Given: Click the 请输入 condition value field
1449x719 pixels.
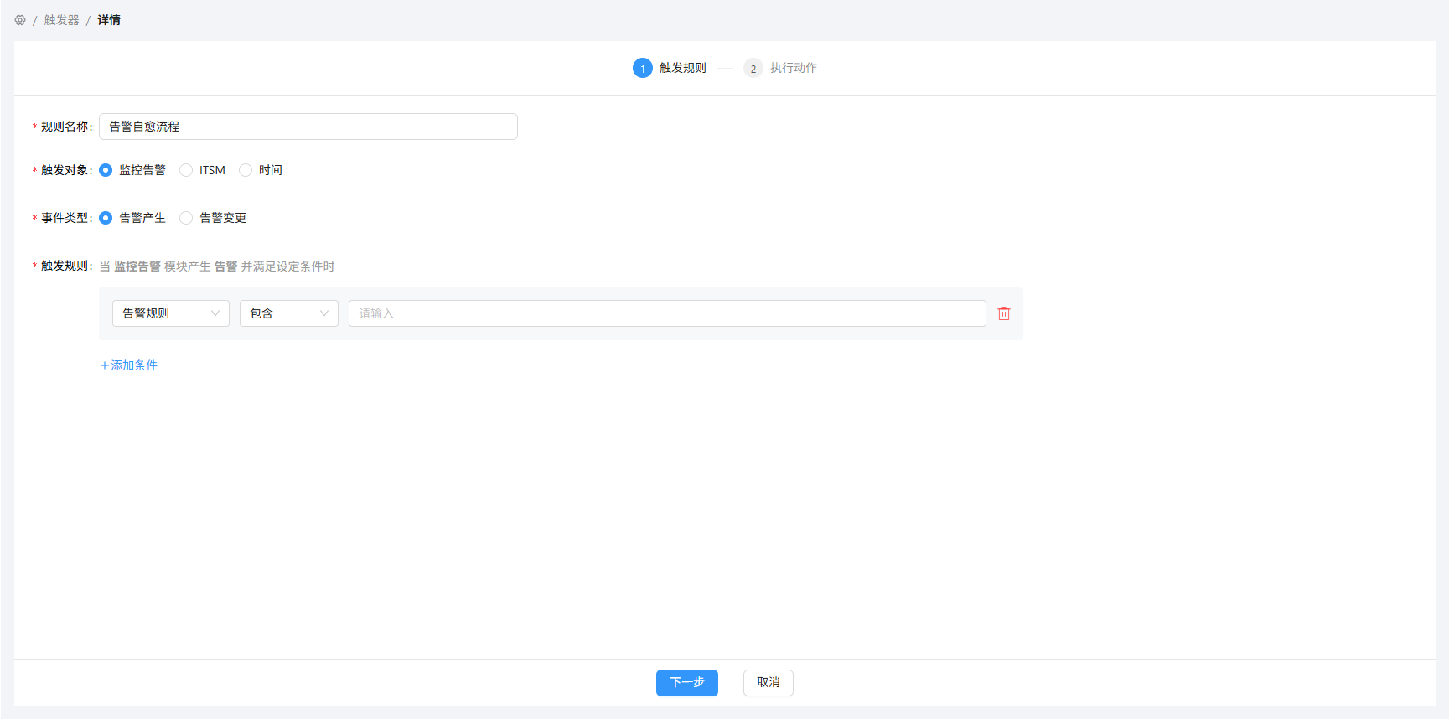Looking at the screenshot, I should pyautogui.click(x=666, y=313).
